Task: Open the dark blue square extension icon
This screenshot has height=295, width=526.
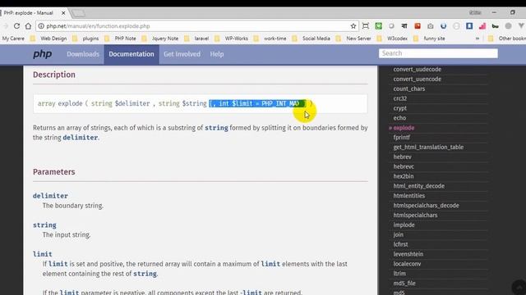Action: pyautogui.click(x=469, y=25)
